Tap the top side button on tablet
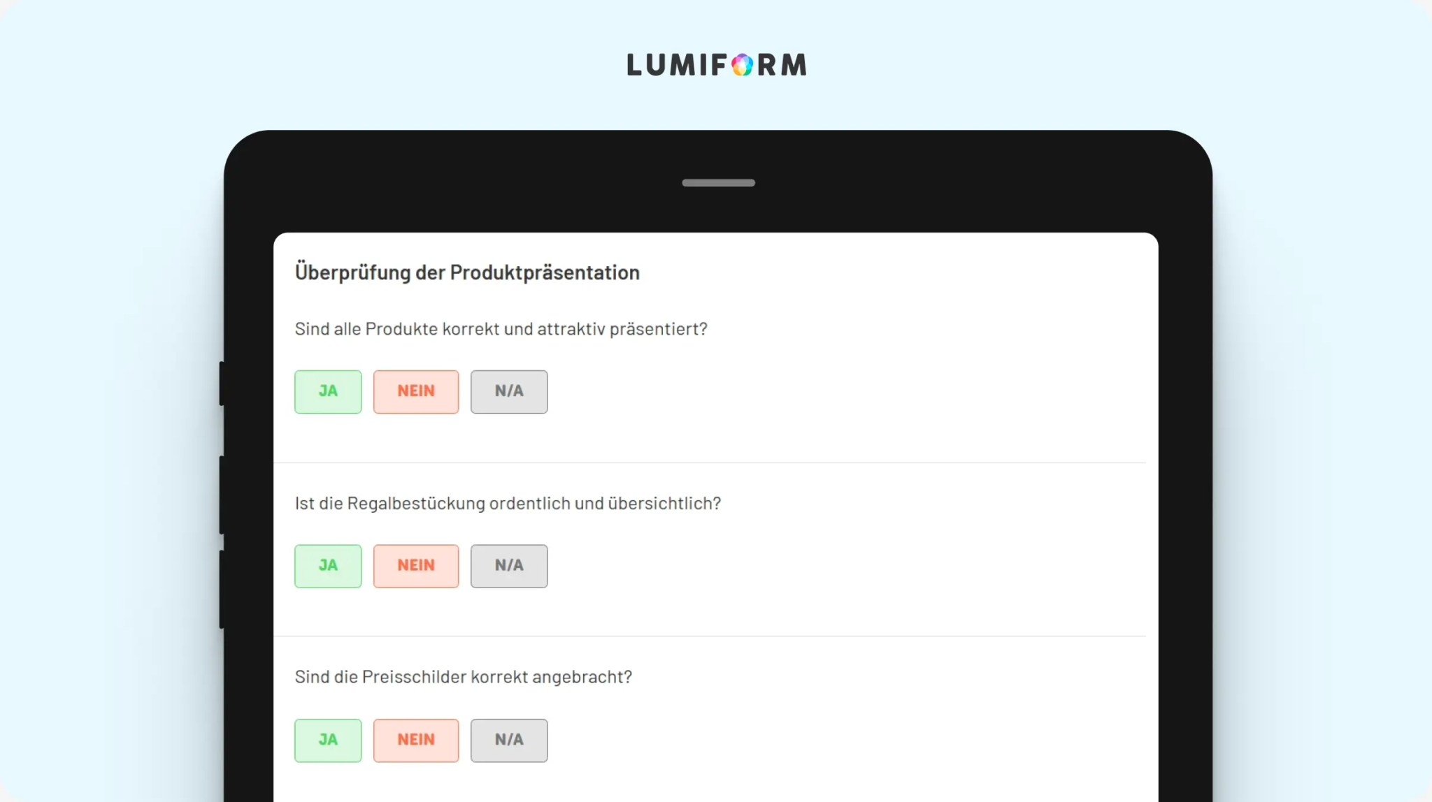1432x802 pixels. pyautogui.click(x=222, y=384)
